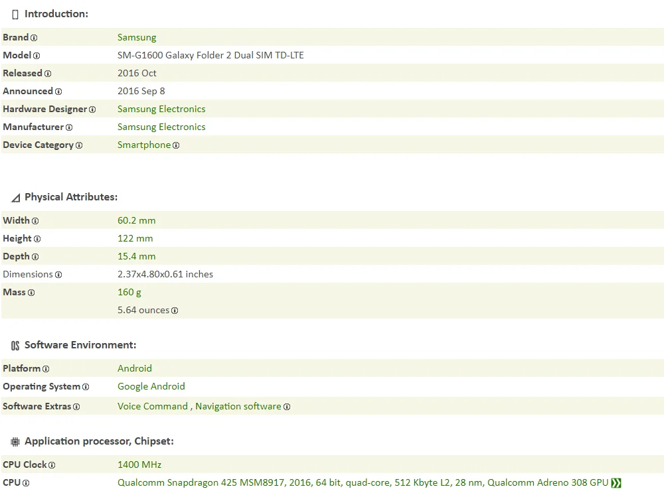664x499 pixels.
Task: Click info icon after Navigation software
Action: pos(287,407)
